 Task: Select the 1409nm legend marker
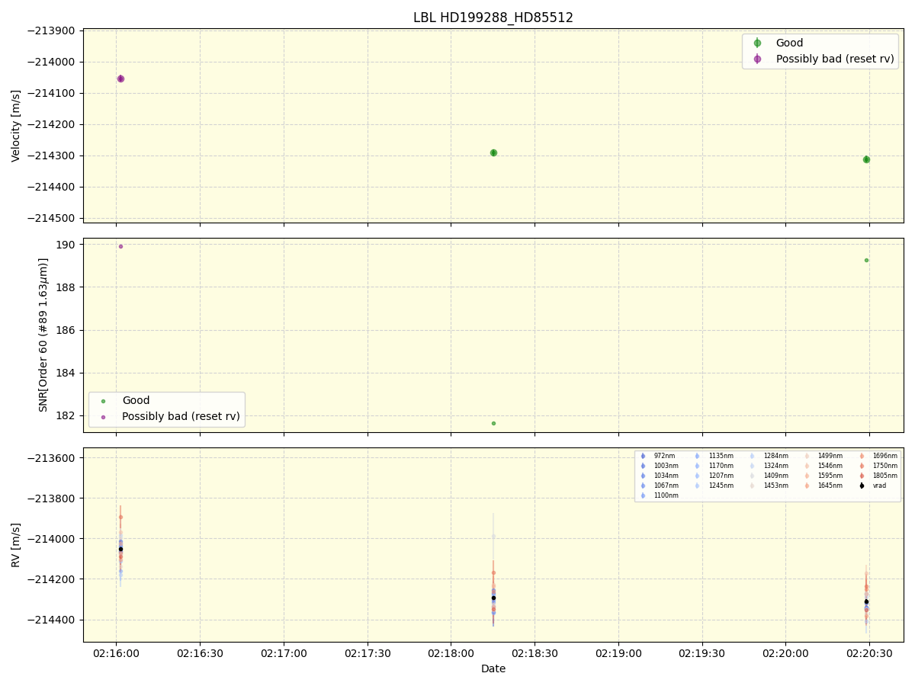point(752,476)
